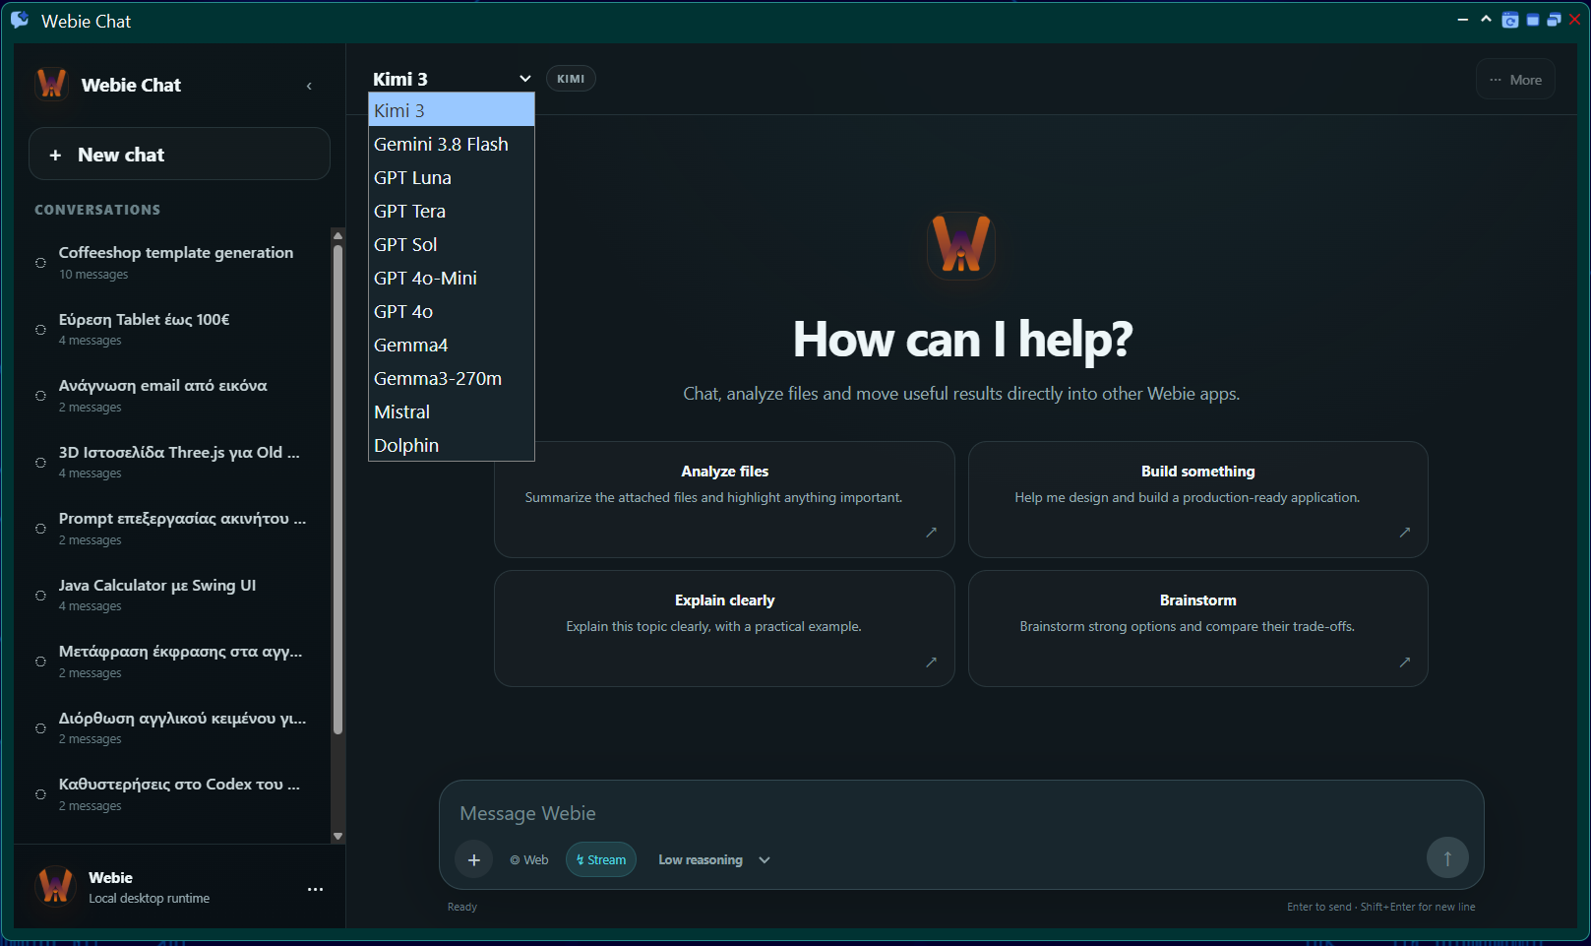The width and height of the screenshot is (1591, 946).
Task: Click the circle beside Java Calculator με Swing UI
Action: [40, 596]
